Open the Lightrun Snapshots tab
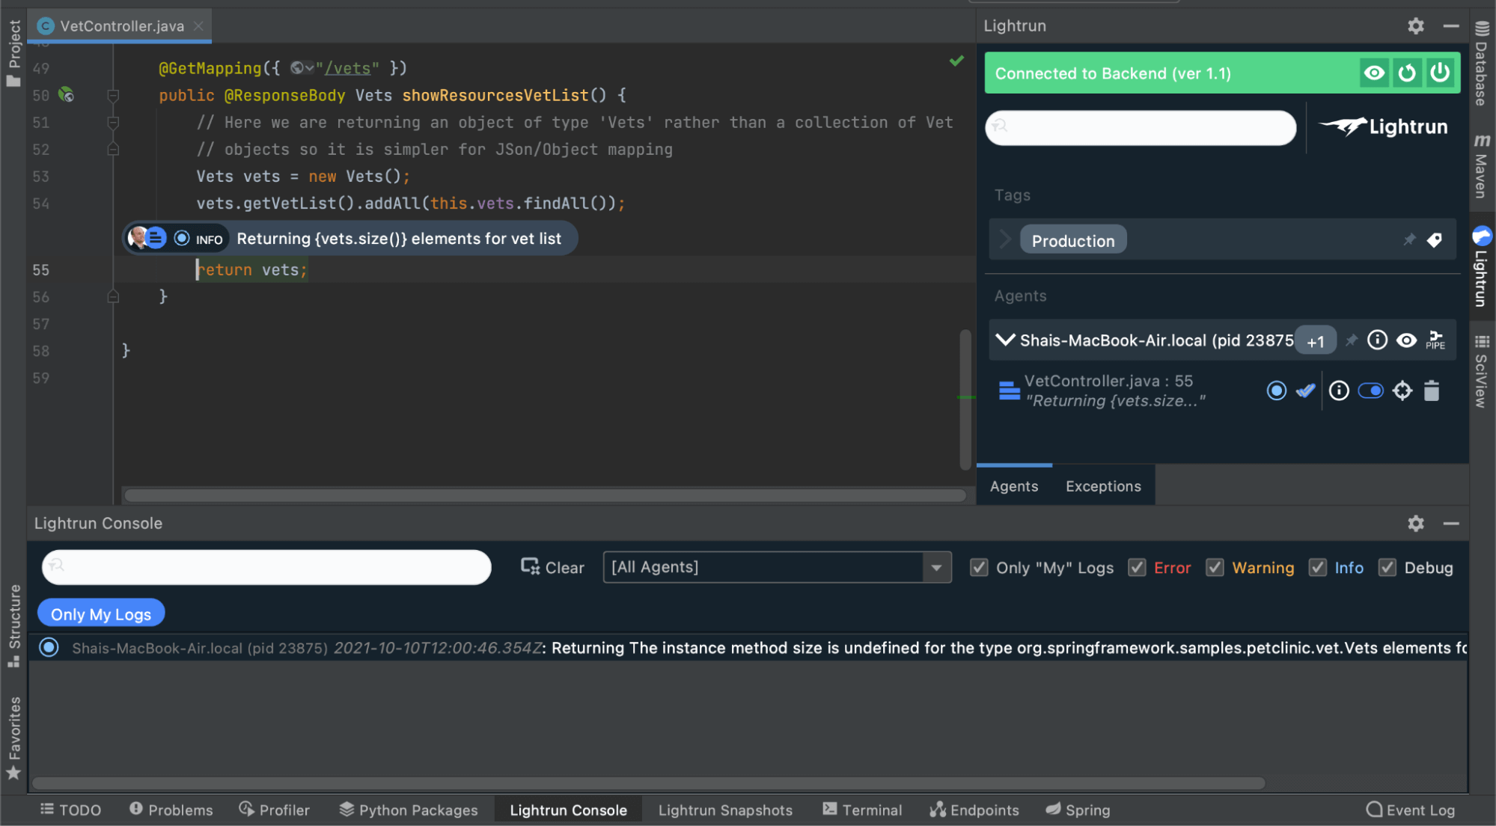The width and height of the screenshot is (1496, 826). point(724,810)
